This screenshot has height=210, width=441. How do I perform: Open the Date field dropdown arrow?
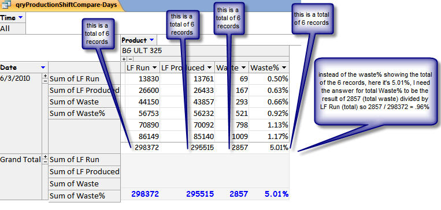click(x=43, y=67)
